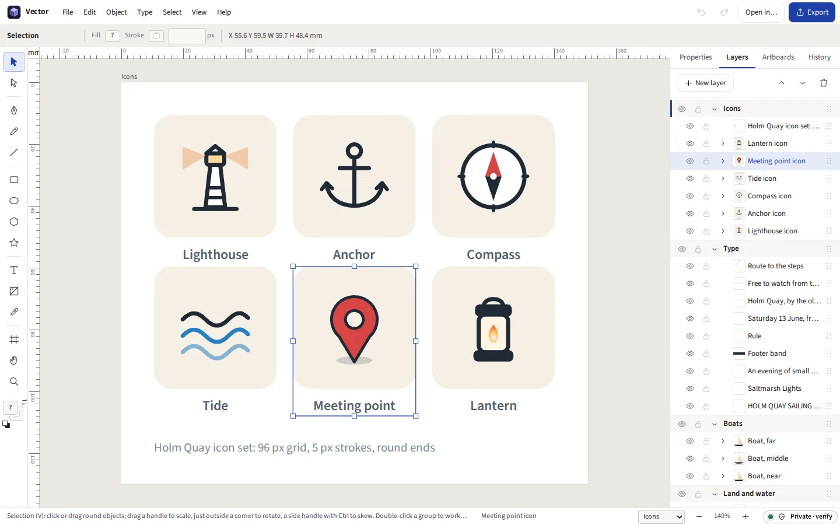Select the Direct selection (white arrow) tool

(14, 83)
